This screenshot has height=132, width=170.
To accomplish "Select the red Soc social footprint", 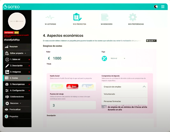I will [72, 86].
